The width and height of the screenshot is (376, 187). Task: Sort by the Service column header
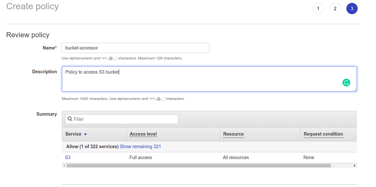pyautogui.click(x=73, y=134)
